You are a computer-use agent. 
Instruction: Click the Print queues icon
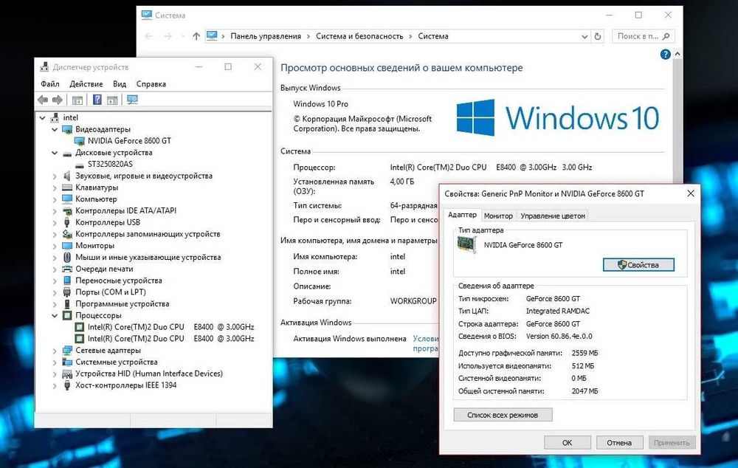(67, 269)
